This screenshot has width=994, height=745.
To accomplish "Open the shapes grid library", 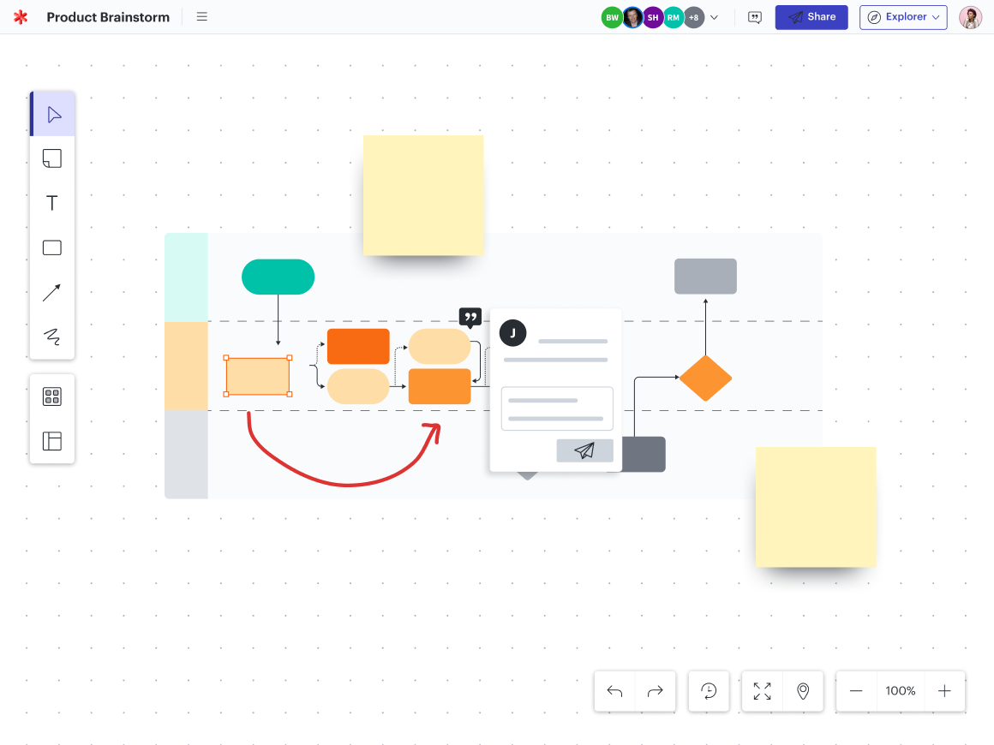I will [x=52, y=396].
